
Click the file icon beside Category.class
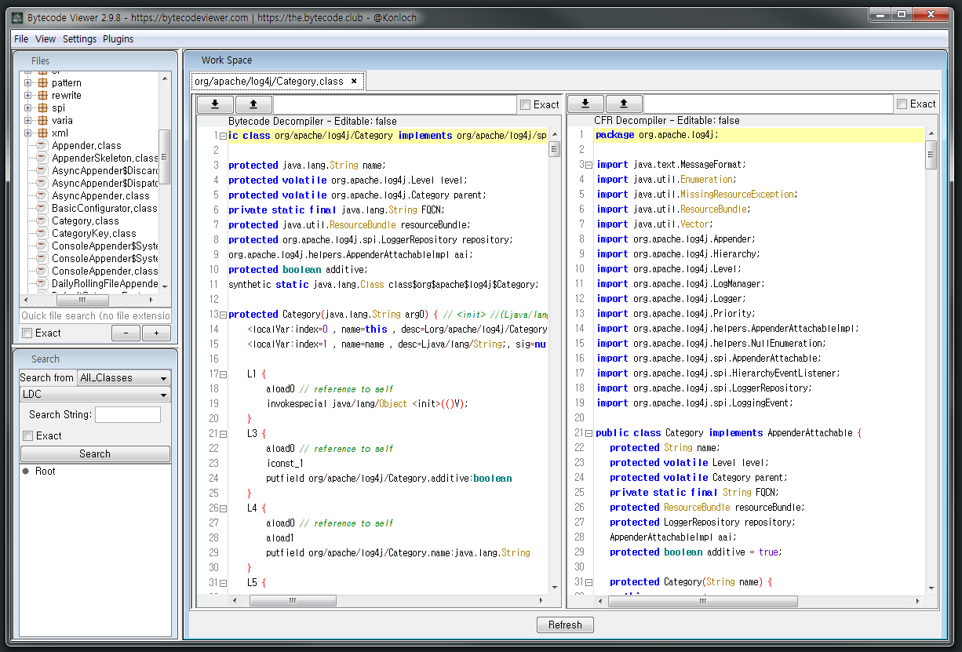point(42,220)
